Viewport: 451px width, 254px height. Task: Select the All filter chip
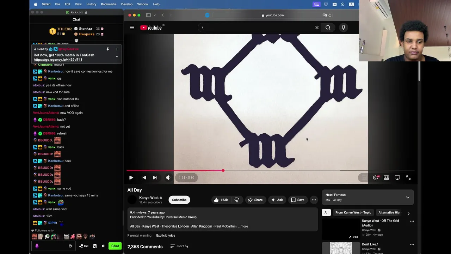(x=326, y=212)
